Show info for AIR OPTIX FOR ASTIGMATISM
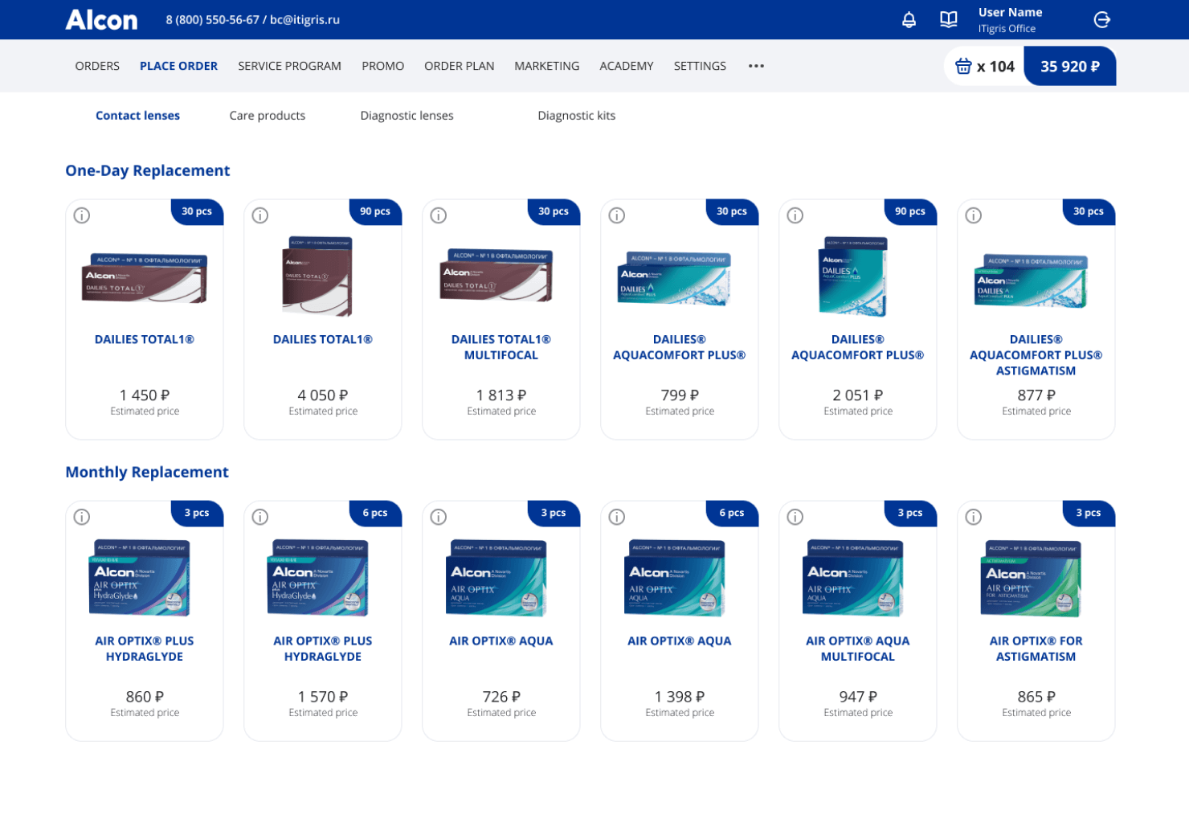Viewport: 1189px width, 823px height. (974, 517)
